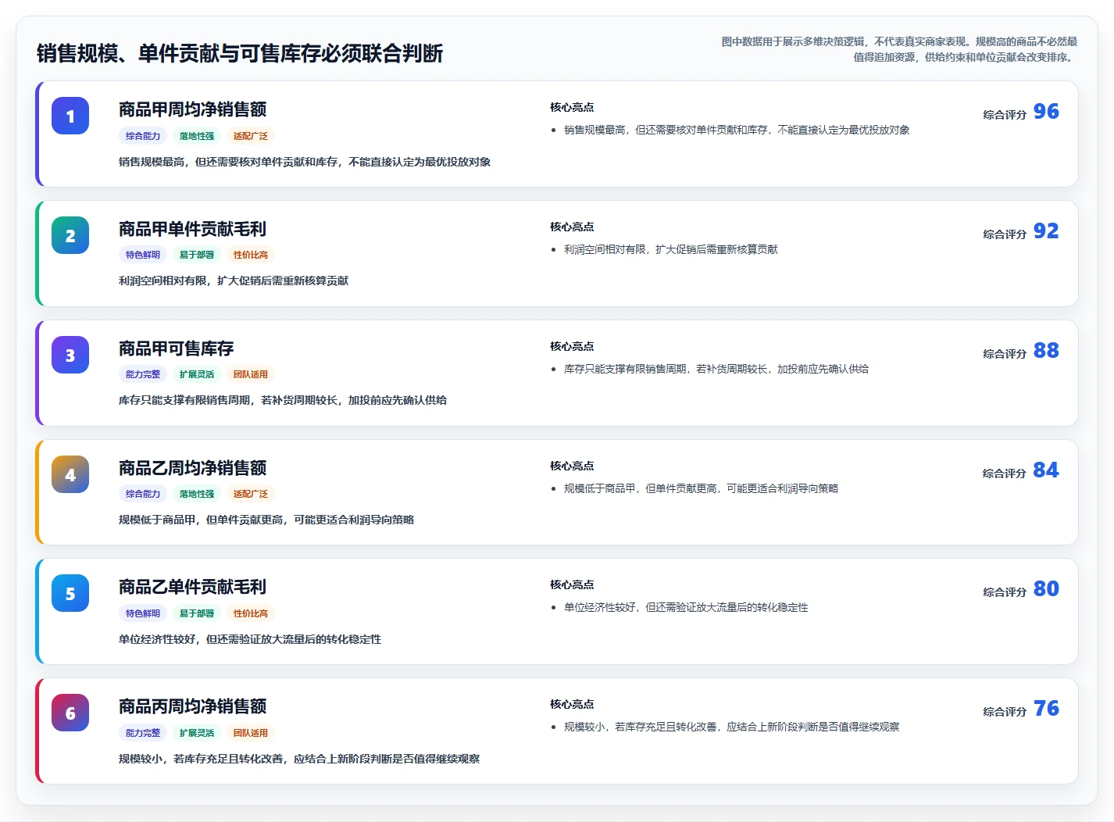The image size is (1114, 822).
Task: Click rank badge number 4
Action: pos(70,474)
